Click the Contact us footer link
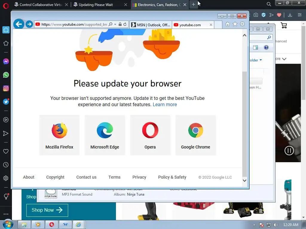The width and height of the screenshot is (306, 229). coord(86,177)
